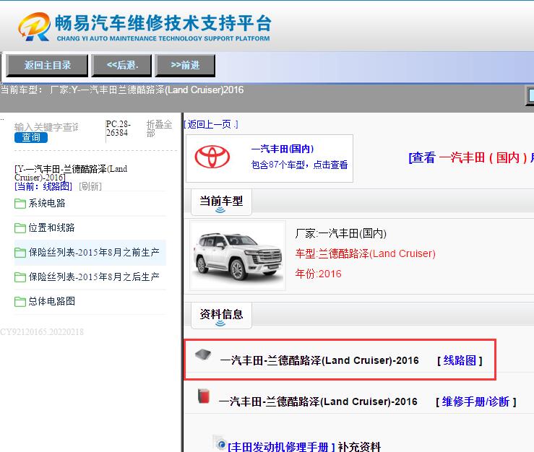Open [丰田发动机修理手册] link
The image size is (534, 452).
click(281, 446)
